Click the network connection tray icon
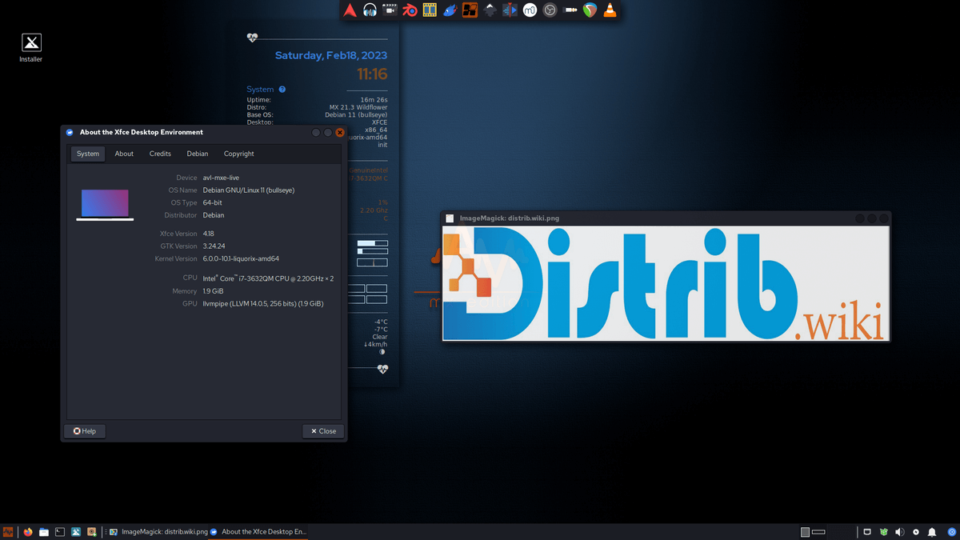Viewport: 960px width, 540px height. pyautogui.click(x=867, y=532)
